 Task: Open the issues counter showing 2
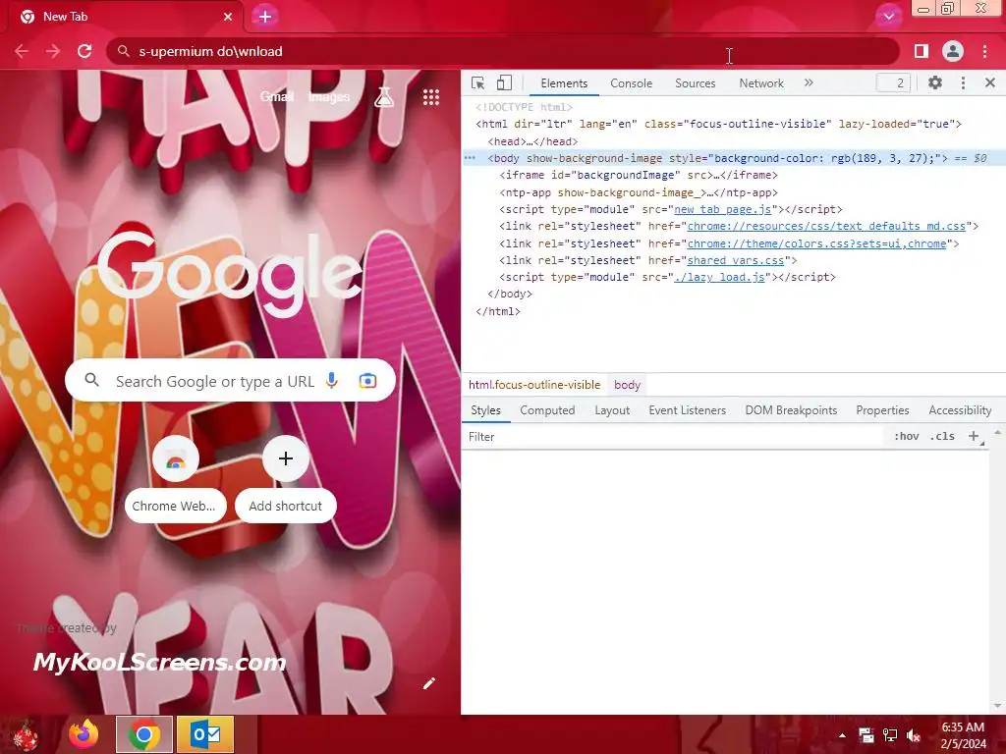[x=894, y=82]
